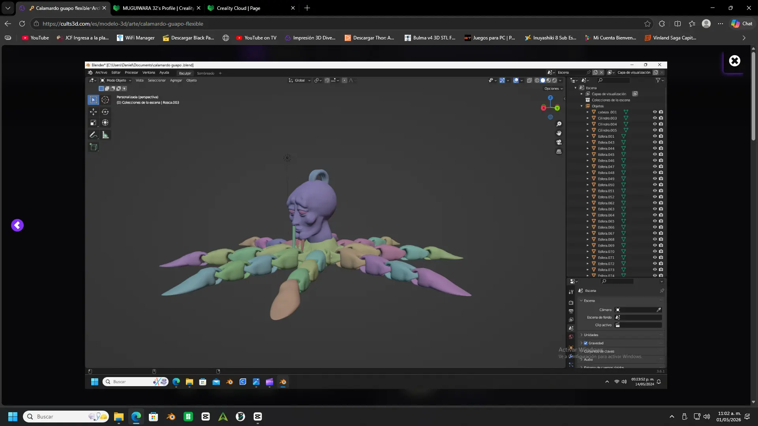Open the Copilot Chat sidebar

pos(742,24)
